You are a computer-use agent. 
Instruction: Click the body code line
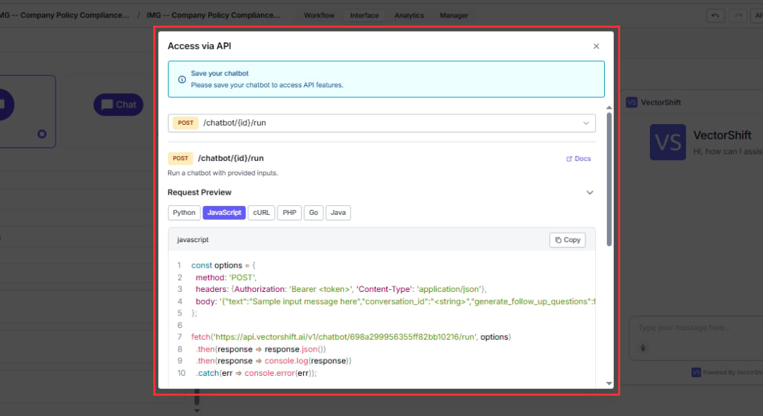395,302
